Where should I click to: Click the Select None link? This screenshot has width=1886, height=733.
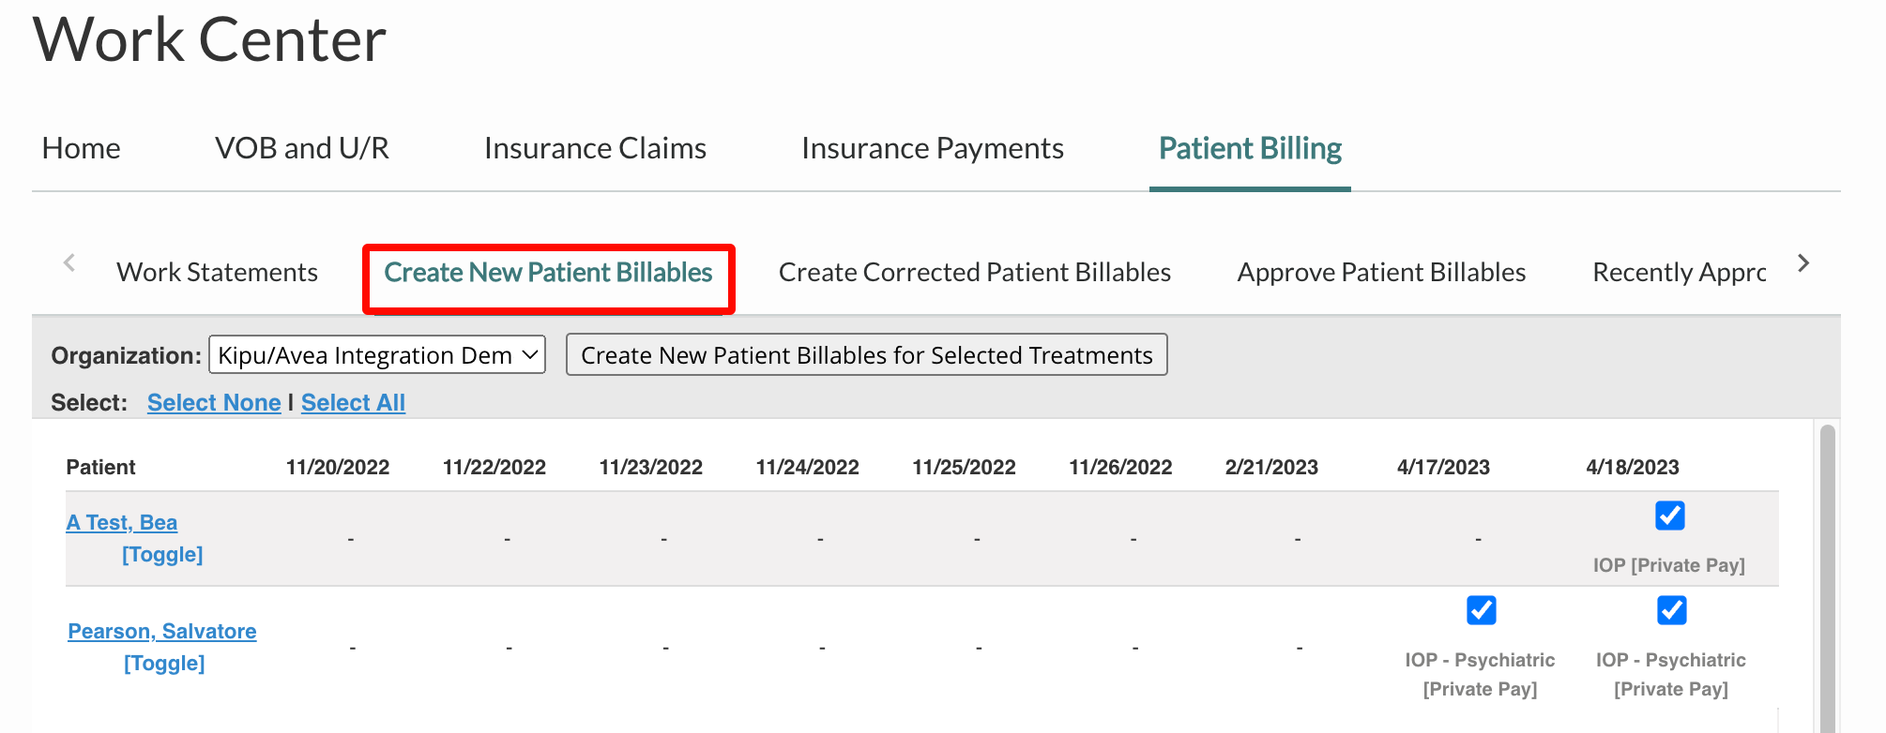214,402
